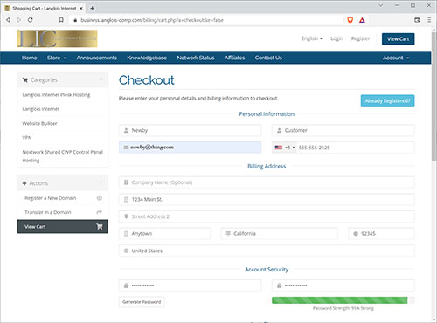This screenshot has height=323, width=437.
Task: Open the wallet icon in browser toolbar
Action: coord(417,20)
